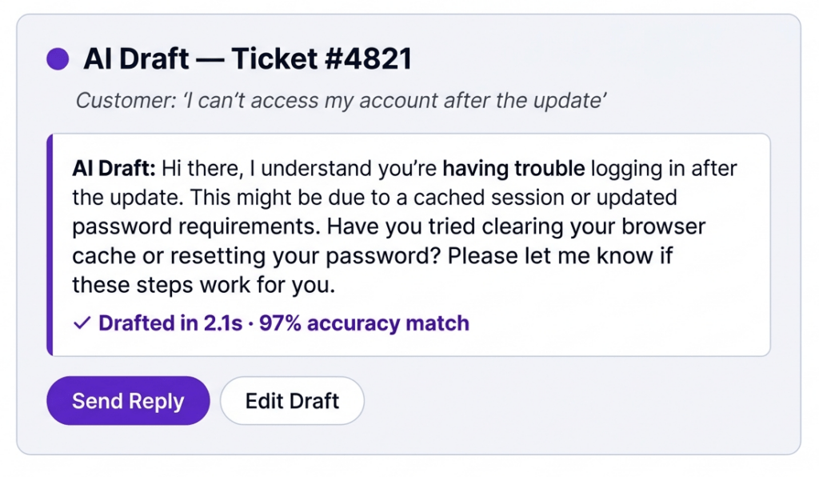This screenshot has height=477, width=819.
Task: Click the purple status dot beside the title
Action: coord(58,59)
